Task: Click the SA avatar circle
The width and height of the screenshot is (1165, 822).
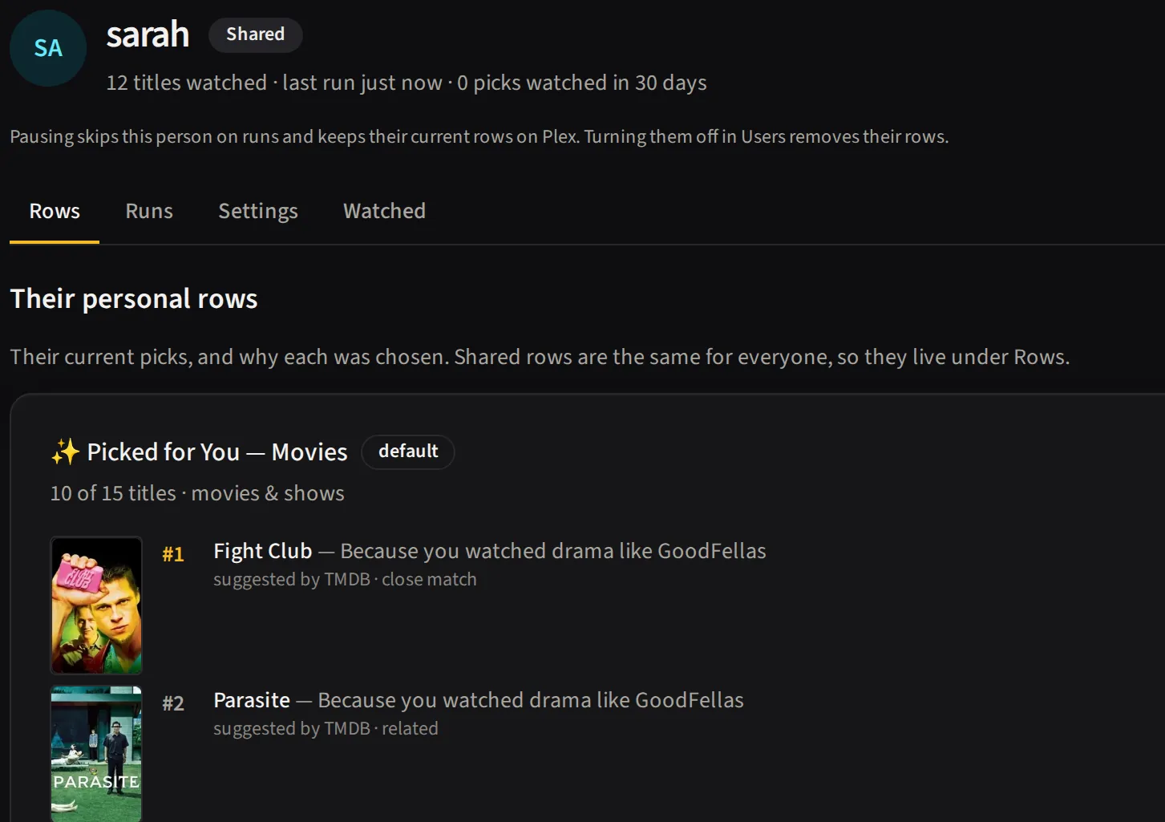Action: click(x=48, y=48)
